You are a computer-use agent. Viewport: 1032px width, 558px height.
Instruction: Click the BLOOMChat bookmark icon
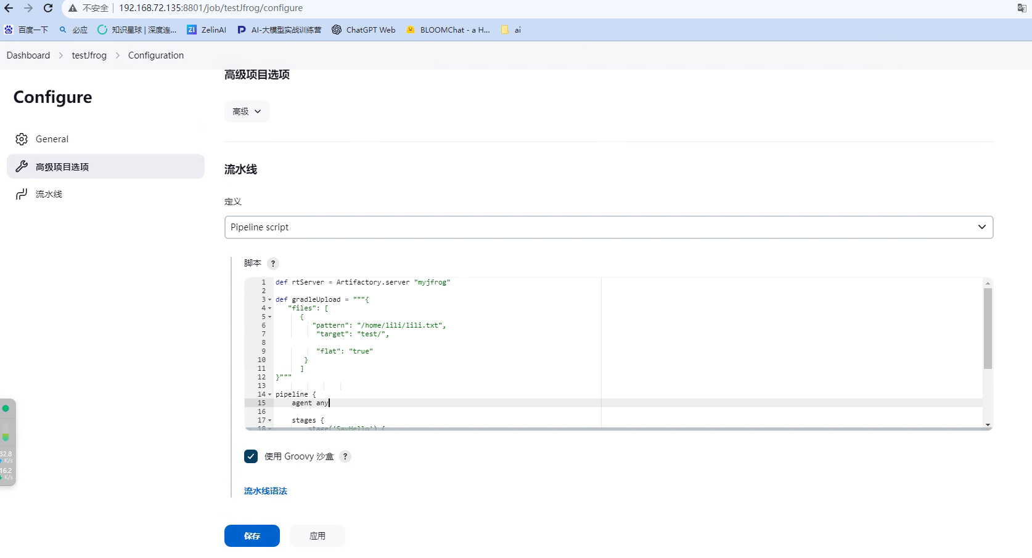(x=410, y=30)
